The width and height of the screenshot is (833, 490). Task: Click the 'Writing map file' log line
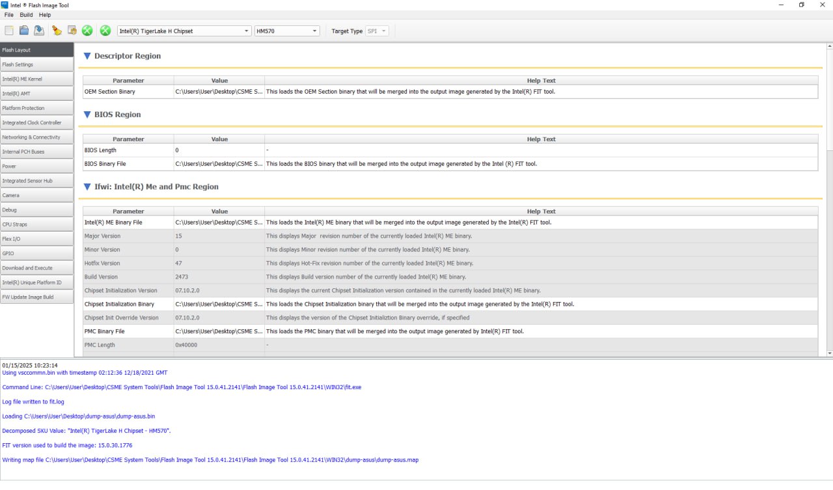(x=210, y=460)
